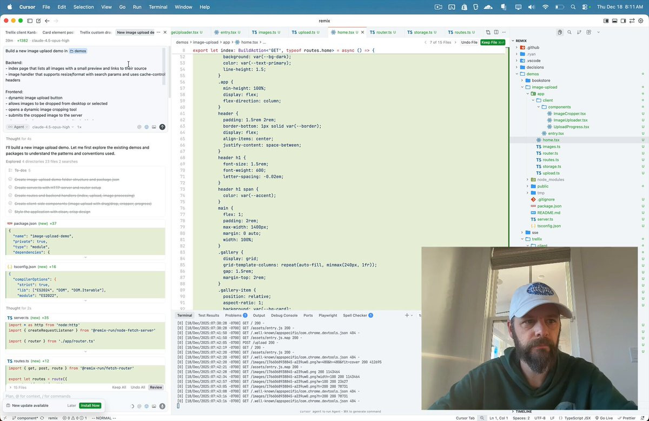The height and width of the screenshot is (421, 649).
Task: Click the Undo File button
Action: click(x=469, y=42)
